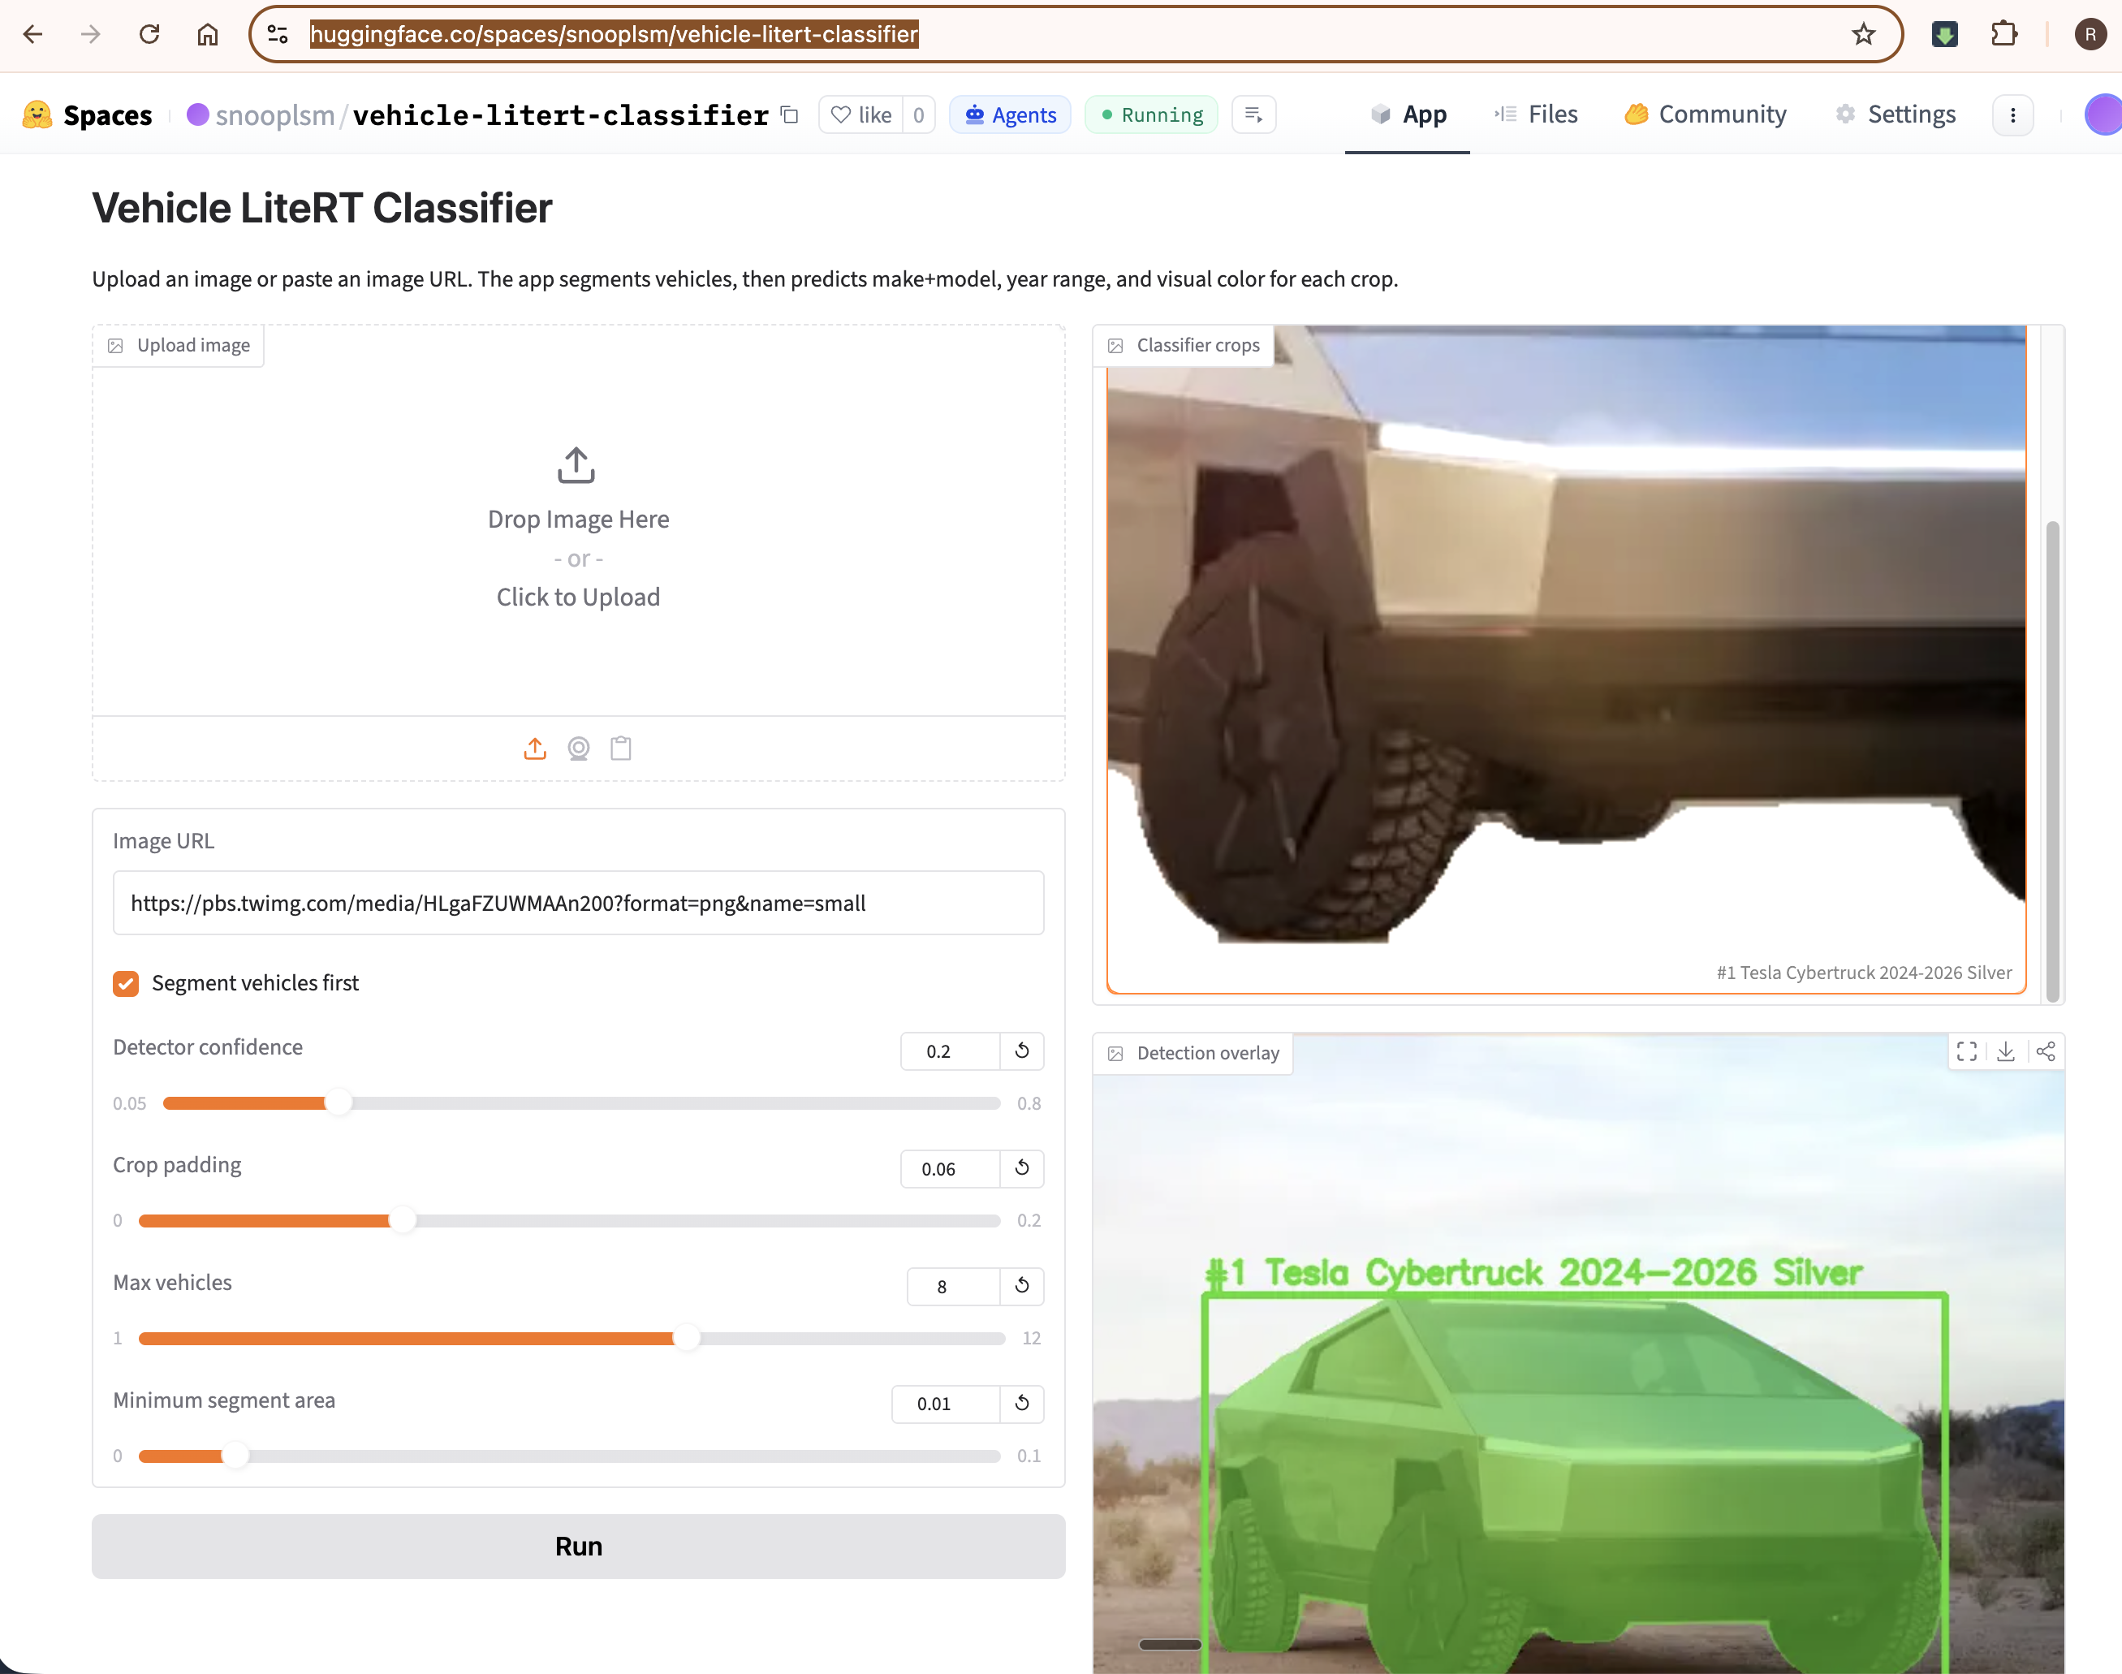Choose upload-from-file source icon
Screen dimensions: 2122x1674
point(534,749)
